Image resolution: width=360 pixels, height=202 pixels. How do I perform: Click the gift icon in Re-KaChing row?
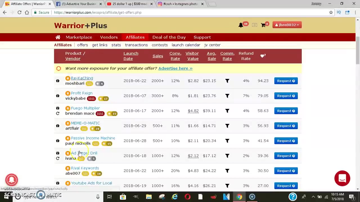[58, 81]
